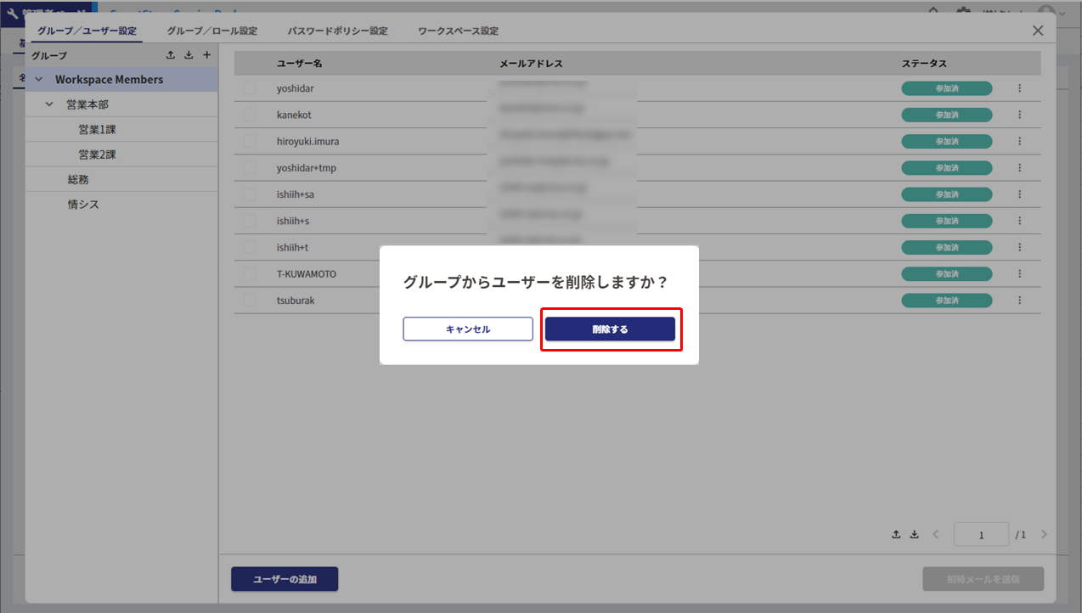Open the three-dot menu for tsuburak
Screen dimensions: 1082x613
[1019, 301]
